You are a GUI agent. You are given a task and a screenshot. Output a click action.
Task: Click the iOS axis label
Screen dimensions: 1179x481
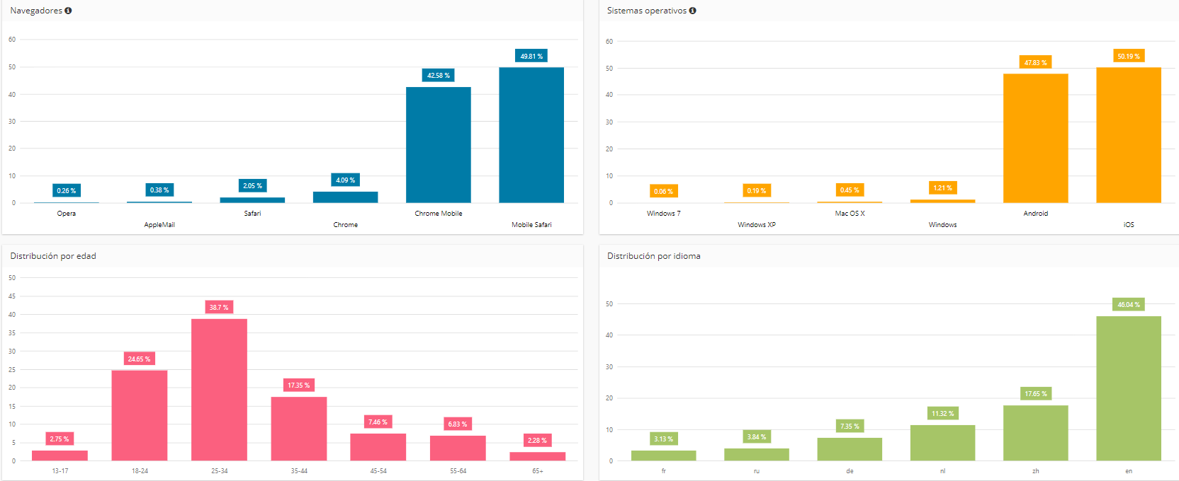[1129, 224]
